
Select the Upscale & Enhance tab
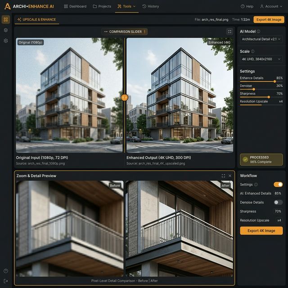pos(37,19)
